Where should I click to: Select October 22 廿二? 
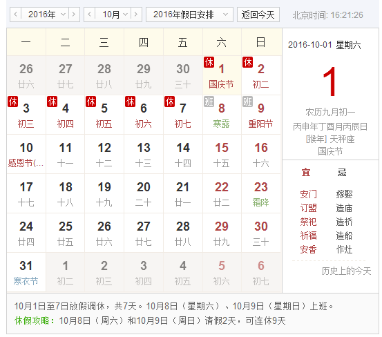pyautogui.click(x=222, y=193)
